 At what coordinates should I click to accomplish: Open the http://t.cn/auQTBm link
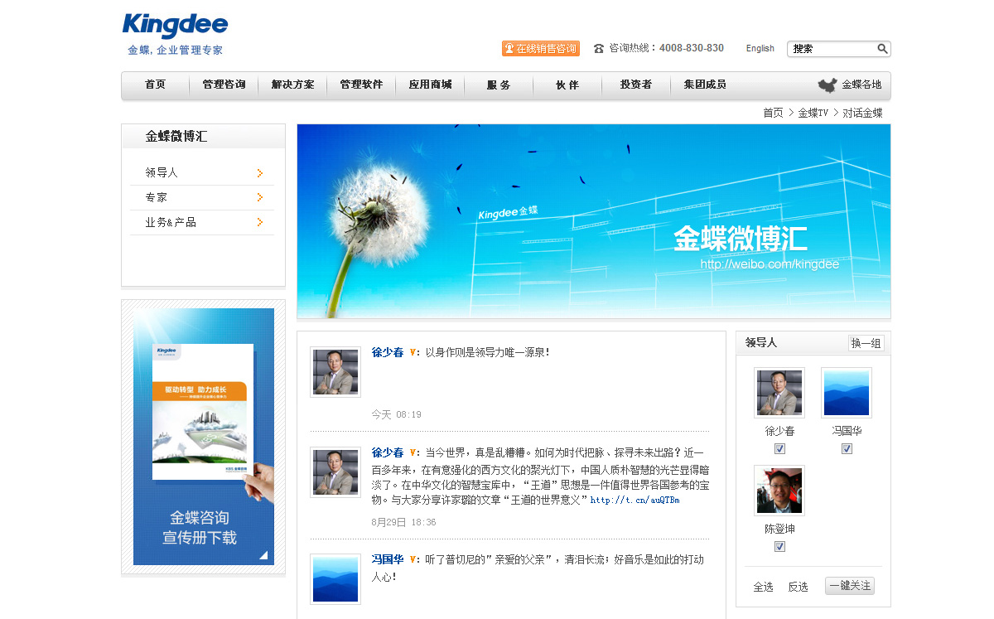pos(635,501)
